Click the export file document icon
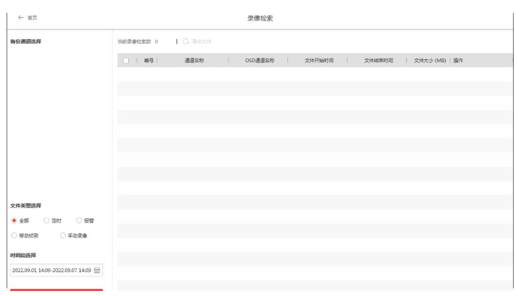Screen dimensions: 517x296 (186, 41)
